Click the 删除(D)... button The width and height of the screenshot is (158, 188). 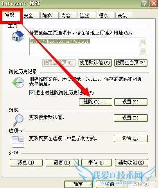[x=95, y=102]
